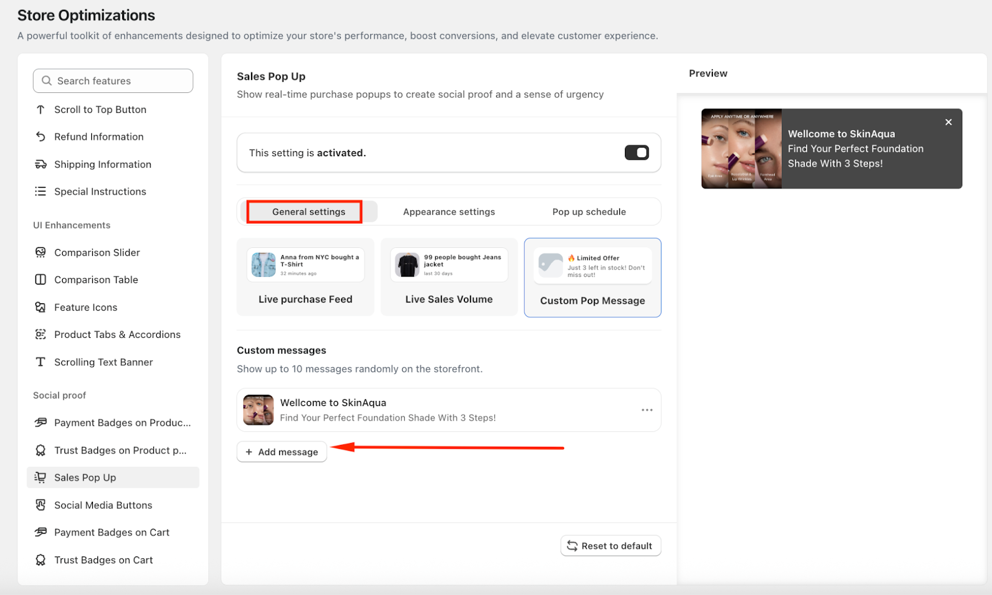Click the search magnifier icon
This screenshot has height=595, width=992.
[x=46, y=81]
